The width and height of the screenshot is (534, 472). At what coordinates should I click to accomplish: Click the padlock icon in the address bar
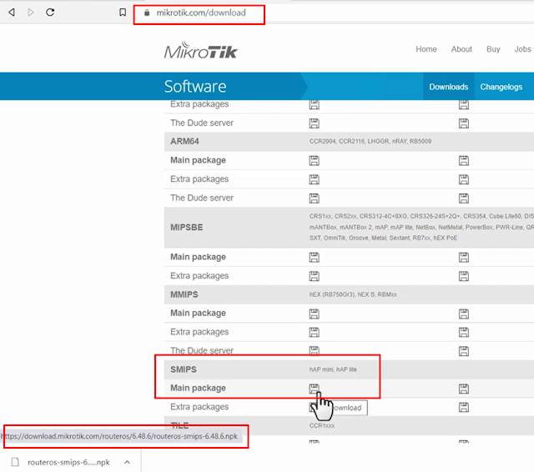pyautogui.click(x=147, y=13)
